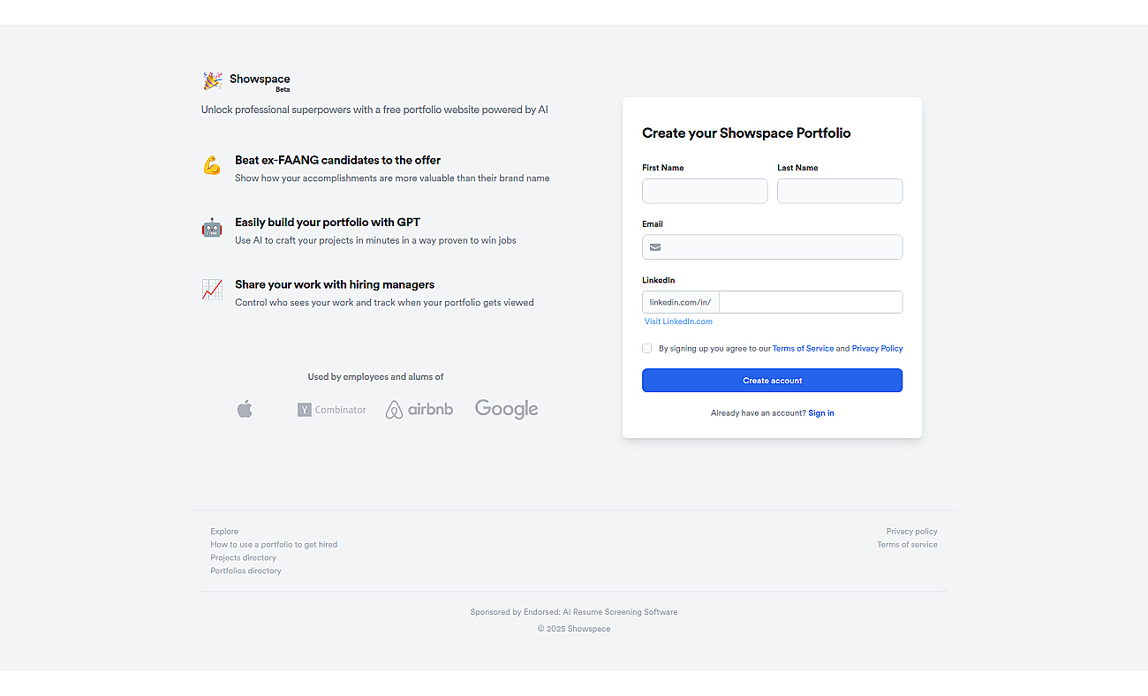Click the Google logo

(506, 409)
